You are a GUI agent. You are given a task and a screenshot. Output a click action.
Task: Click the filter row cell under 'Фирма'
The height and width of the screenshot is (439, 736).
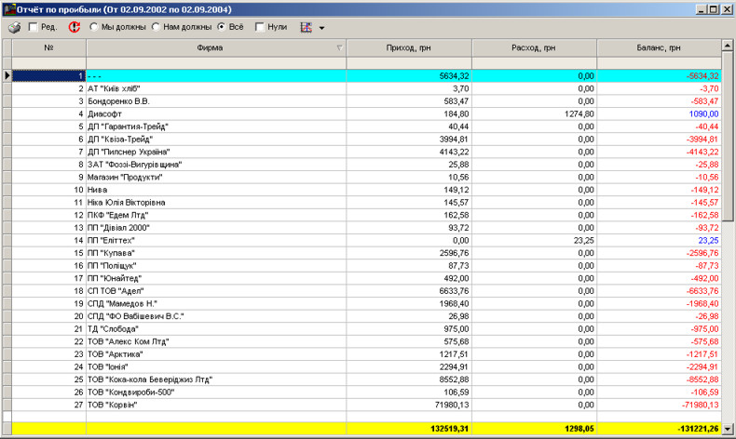pos(215,62)
